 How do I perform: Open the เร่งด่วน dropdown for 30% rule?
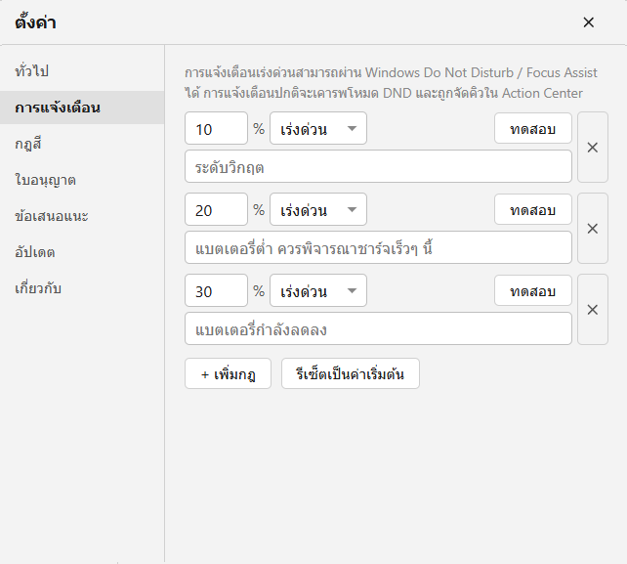[x=318, y=290]
